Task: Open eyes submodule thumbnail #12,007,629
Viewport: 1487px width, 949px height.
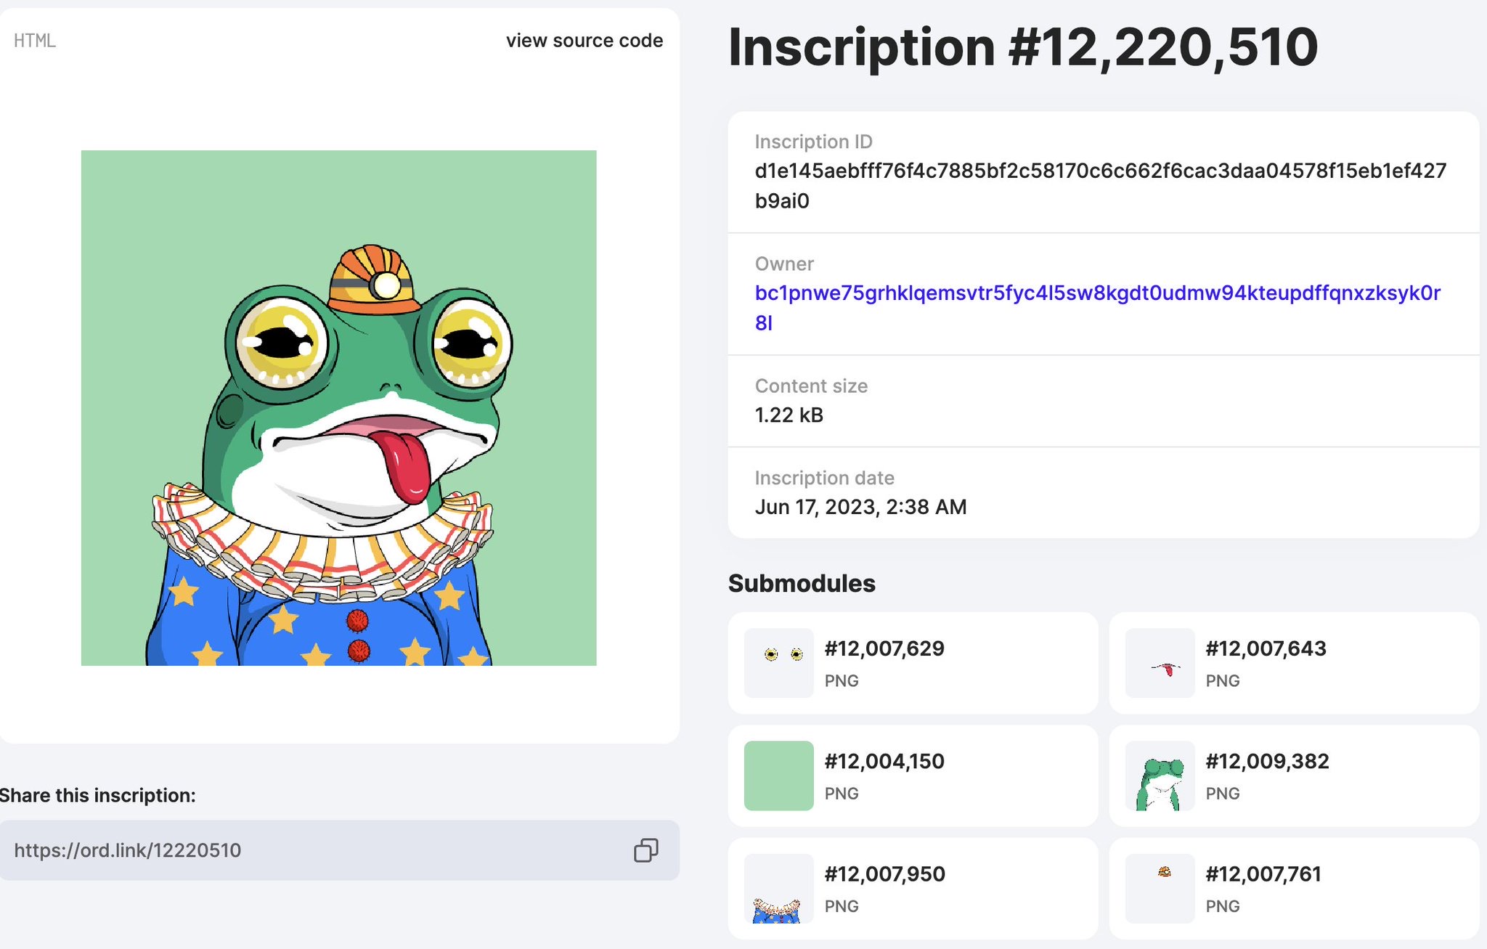Action: pyautogui.click(x=778, y=663)
